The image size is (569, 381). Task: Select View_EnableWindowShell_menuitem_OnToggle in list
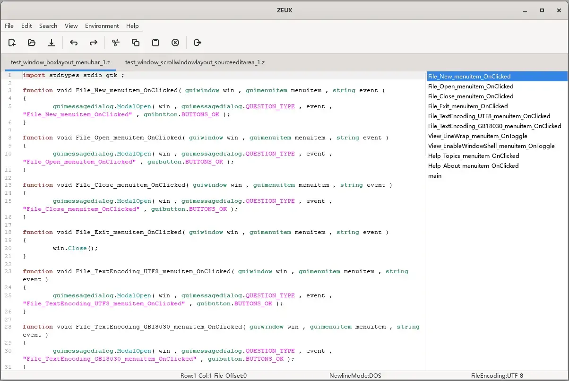tap(497, 146)
